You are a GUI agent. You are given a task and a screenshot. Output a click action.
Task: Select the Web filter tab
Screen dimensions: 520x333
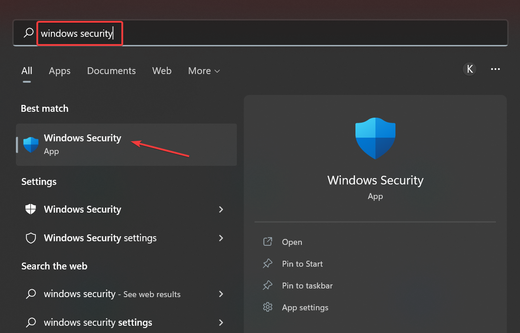tap(162, 71)
